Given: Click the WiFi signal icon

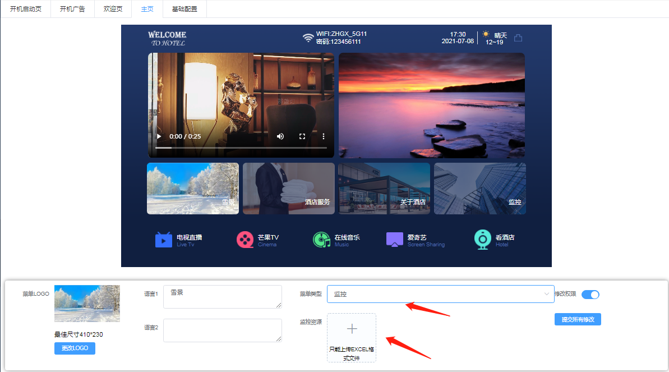Looking at the screenshot, I should click(308, 38).
